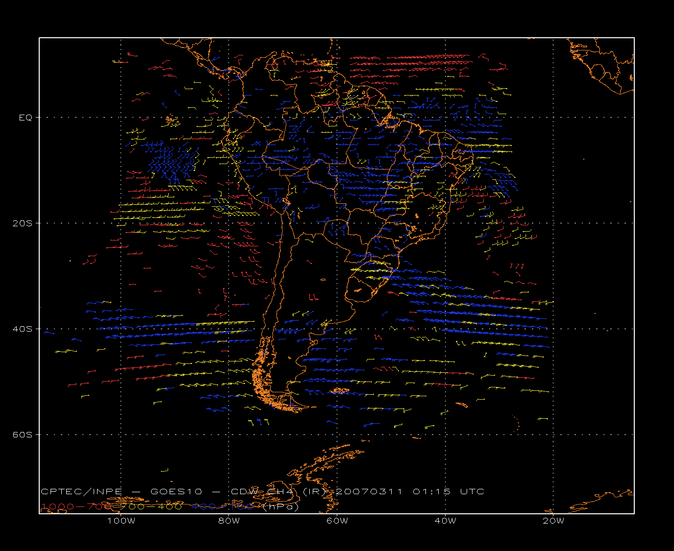The height and width of the screenshot is (551, 674).
Task: Select the CPTEC/INPE caption text
Action: (x=81, y=492)
